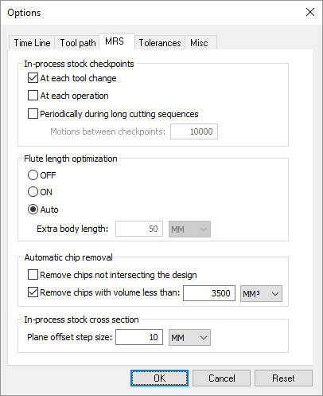The width and height of the screenshot is (323, 396).
Task: Go to the Misc tab
Action: pos(199,43)
